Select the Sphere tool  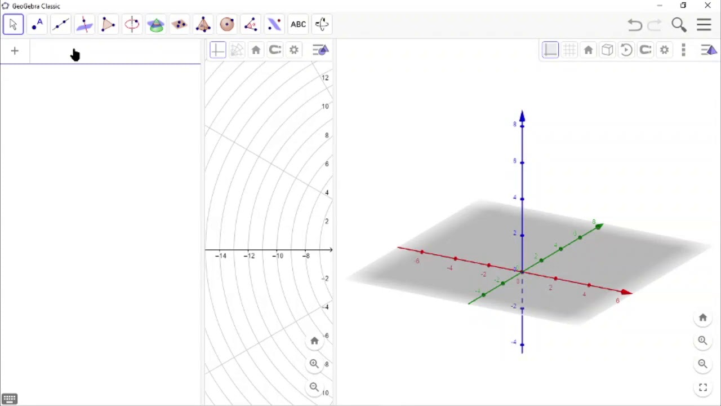click(227, 24)
